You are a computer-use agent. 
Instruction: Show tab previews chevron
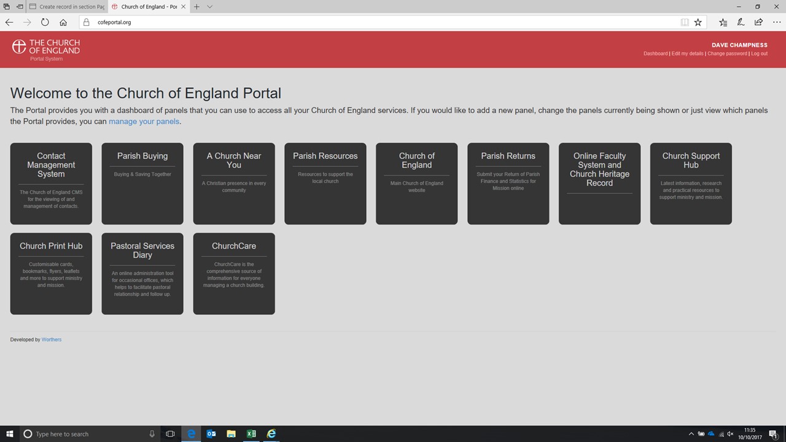click(209, 7)
